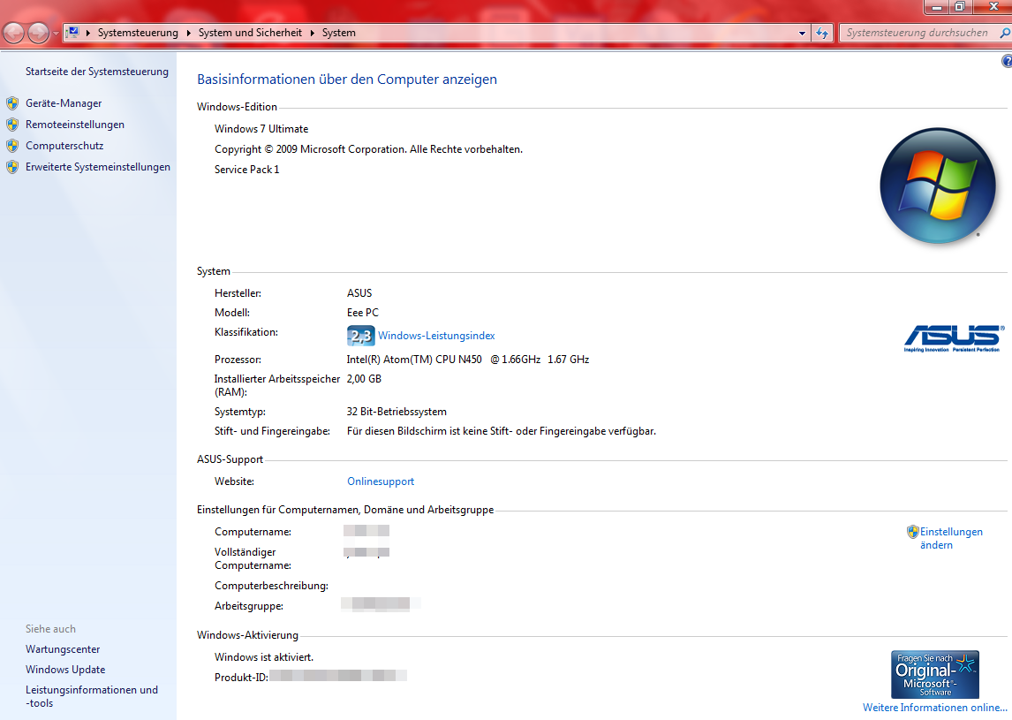Open Wartungscenter under Siehe auch
Viewport: 1012px width, 720px height.
tap(63, 649)
